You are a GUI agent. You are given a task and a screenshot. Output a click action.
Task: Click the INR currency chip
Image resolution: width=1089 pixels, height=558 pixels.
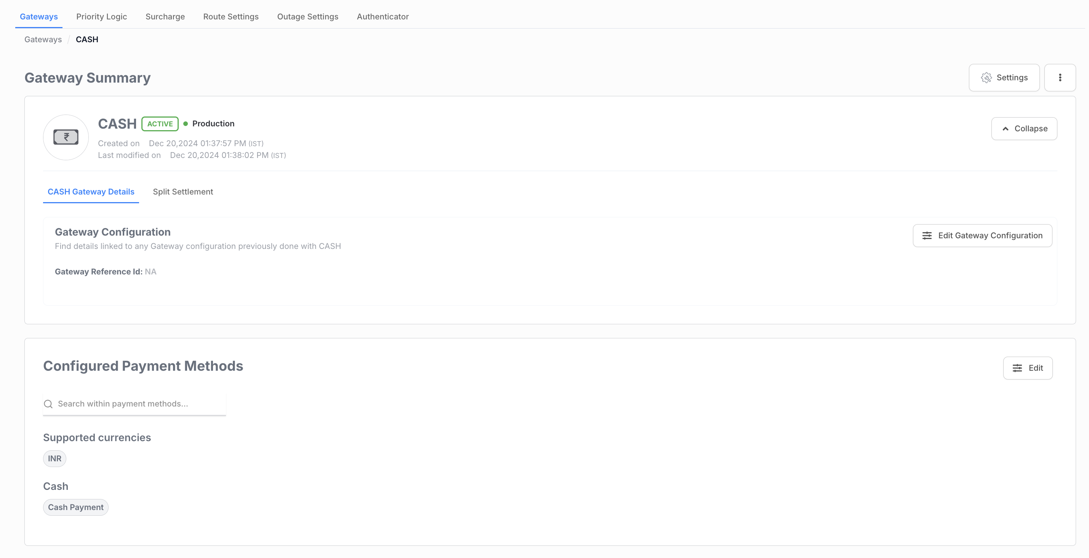[x=54, y=459]
